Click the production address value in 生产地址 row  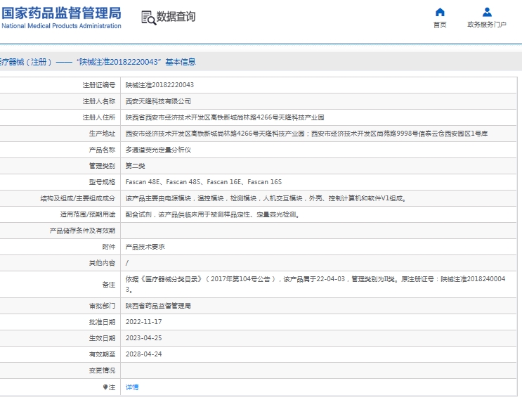pos(306,134)
